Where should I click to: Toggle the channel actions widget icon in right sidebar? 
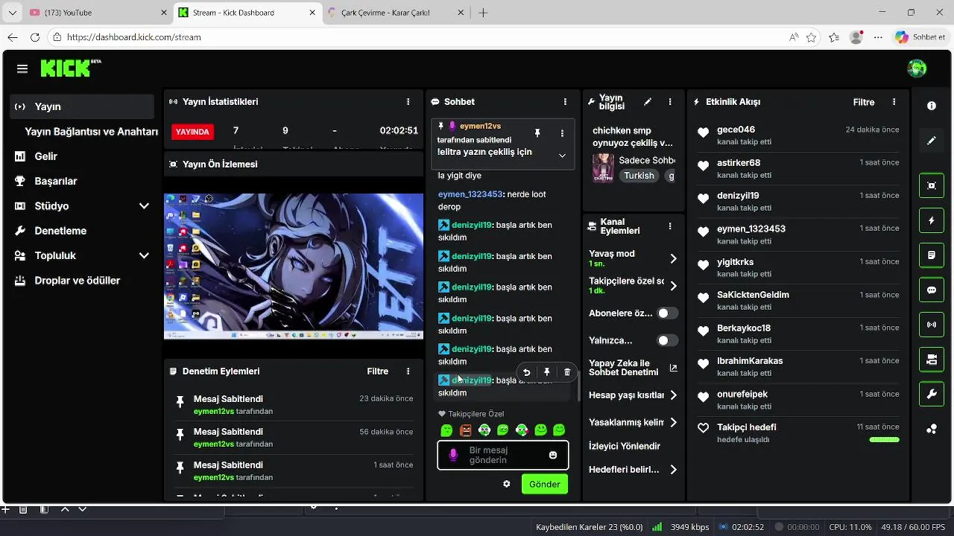click(x=932, y=360)
